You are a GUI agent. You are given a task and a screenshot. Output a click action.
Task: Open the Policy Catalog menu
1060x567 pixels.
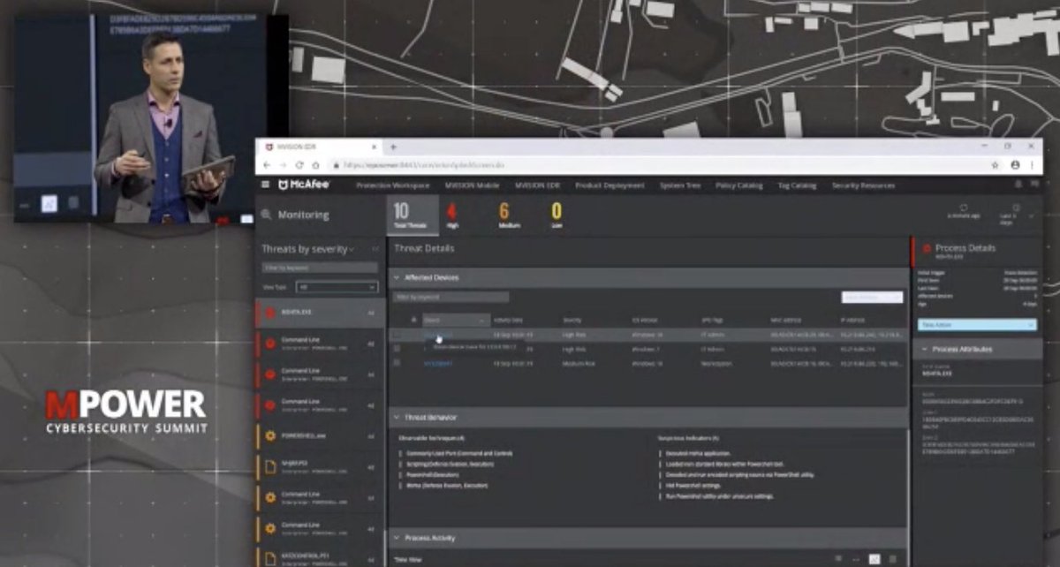(x=739, y=186)
